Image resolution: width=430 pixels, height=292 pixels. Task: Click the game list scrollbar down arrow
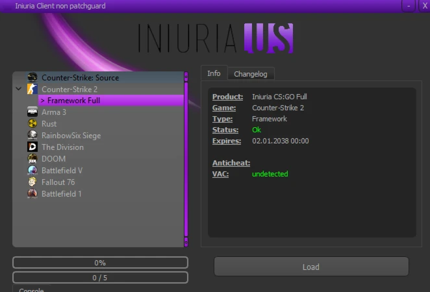point(186,242)
